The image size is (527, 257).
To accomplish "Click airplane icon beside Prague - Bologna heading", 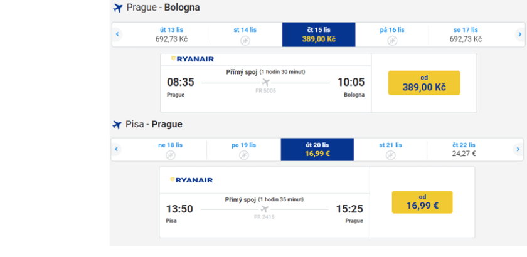I will [117, 8].
